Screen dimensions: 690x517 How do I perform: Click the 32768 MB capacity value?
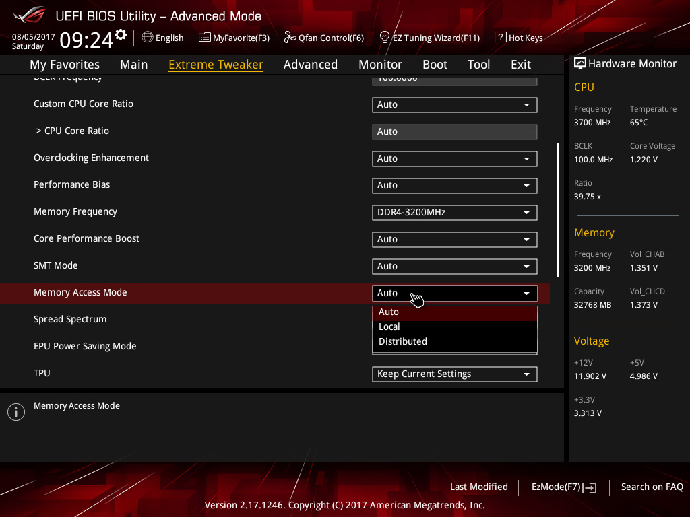pos(592,305)
